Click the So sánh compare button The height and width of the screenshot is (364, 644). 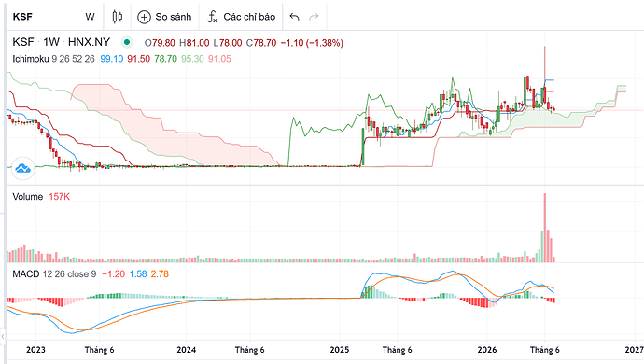(164, 17)
